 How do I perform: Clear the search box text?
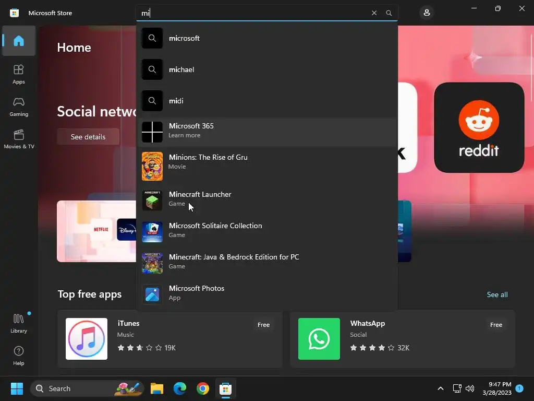coord(374,13)
